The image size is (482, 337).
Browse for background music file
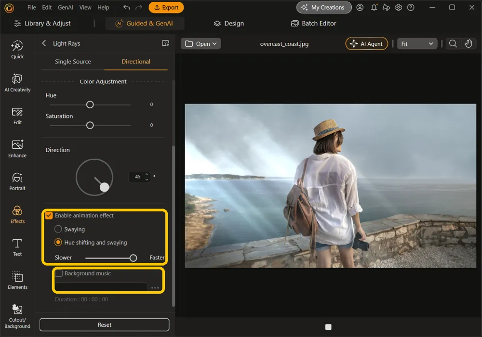(x=155, y=287)
